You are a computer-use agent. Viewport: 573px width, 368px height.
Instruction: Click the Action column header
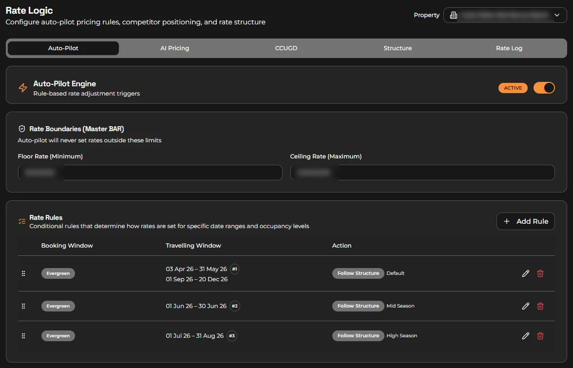[342, 246]
